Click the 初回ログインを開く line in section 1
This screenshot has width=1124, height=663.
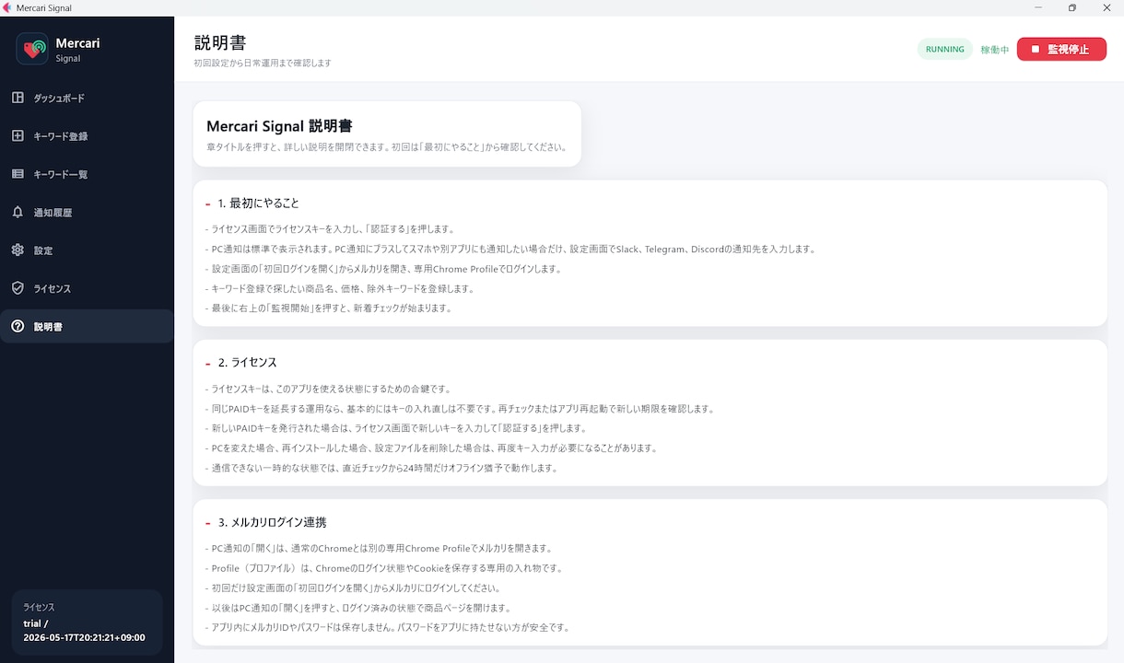383,270
